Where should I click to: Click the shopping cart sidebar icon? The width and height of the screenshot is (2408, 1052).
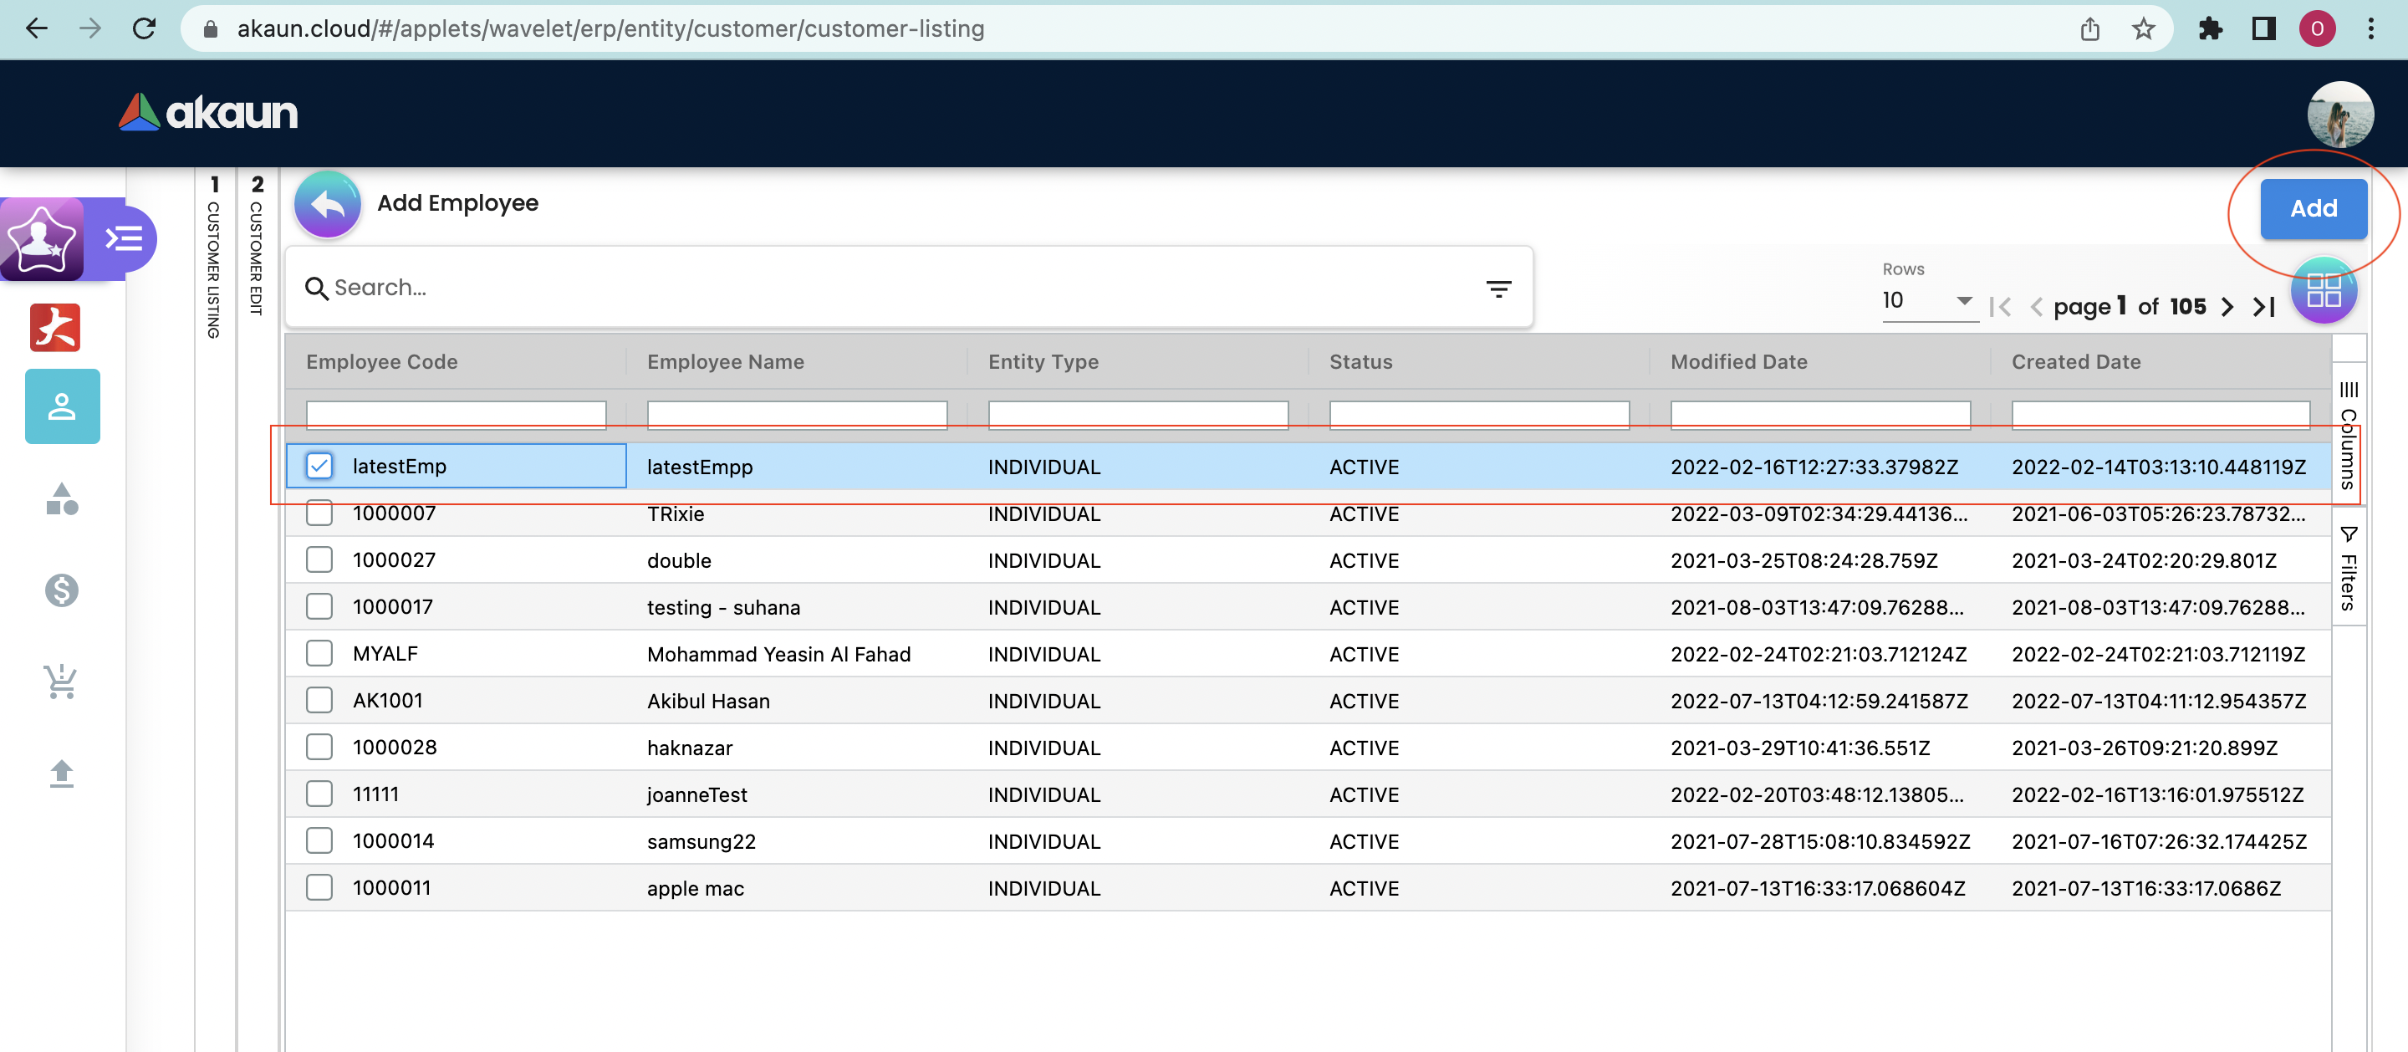point(62,682)
